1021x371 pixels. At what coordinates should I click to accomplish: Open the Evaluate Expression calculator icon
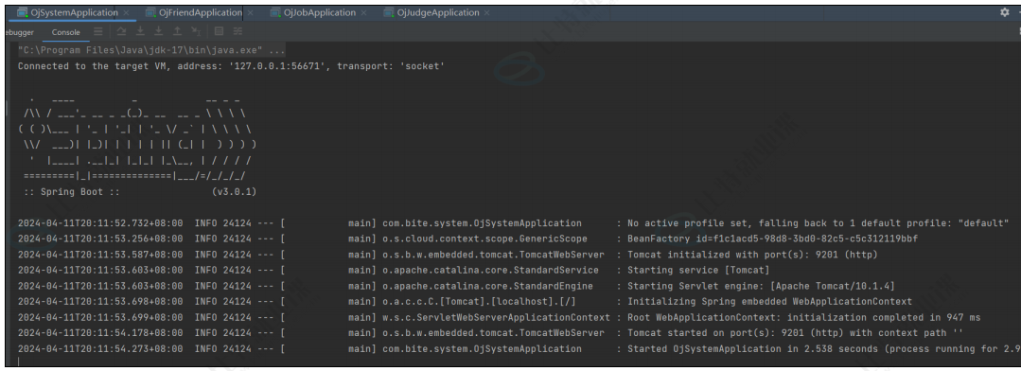[x=219, y=31]
